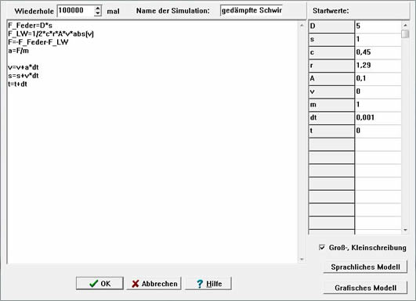Click the line s=s+v*dt

tap(24, 76)
